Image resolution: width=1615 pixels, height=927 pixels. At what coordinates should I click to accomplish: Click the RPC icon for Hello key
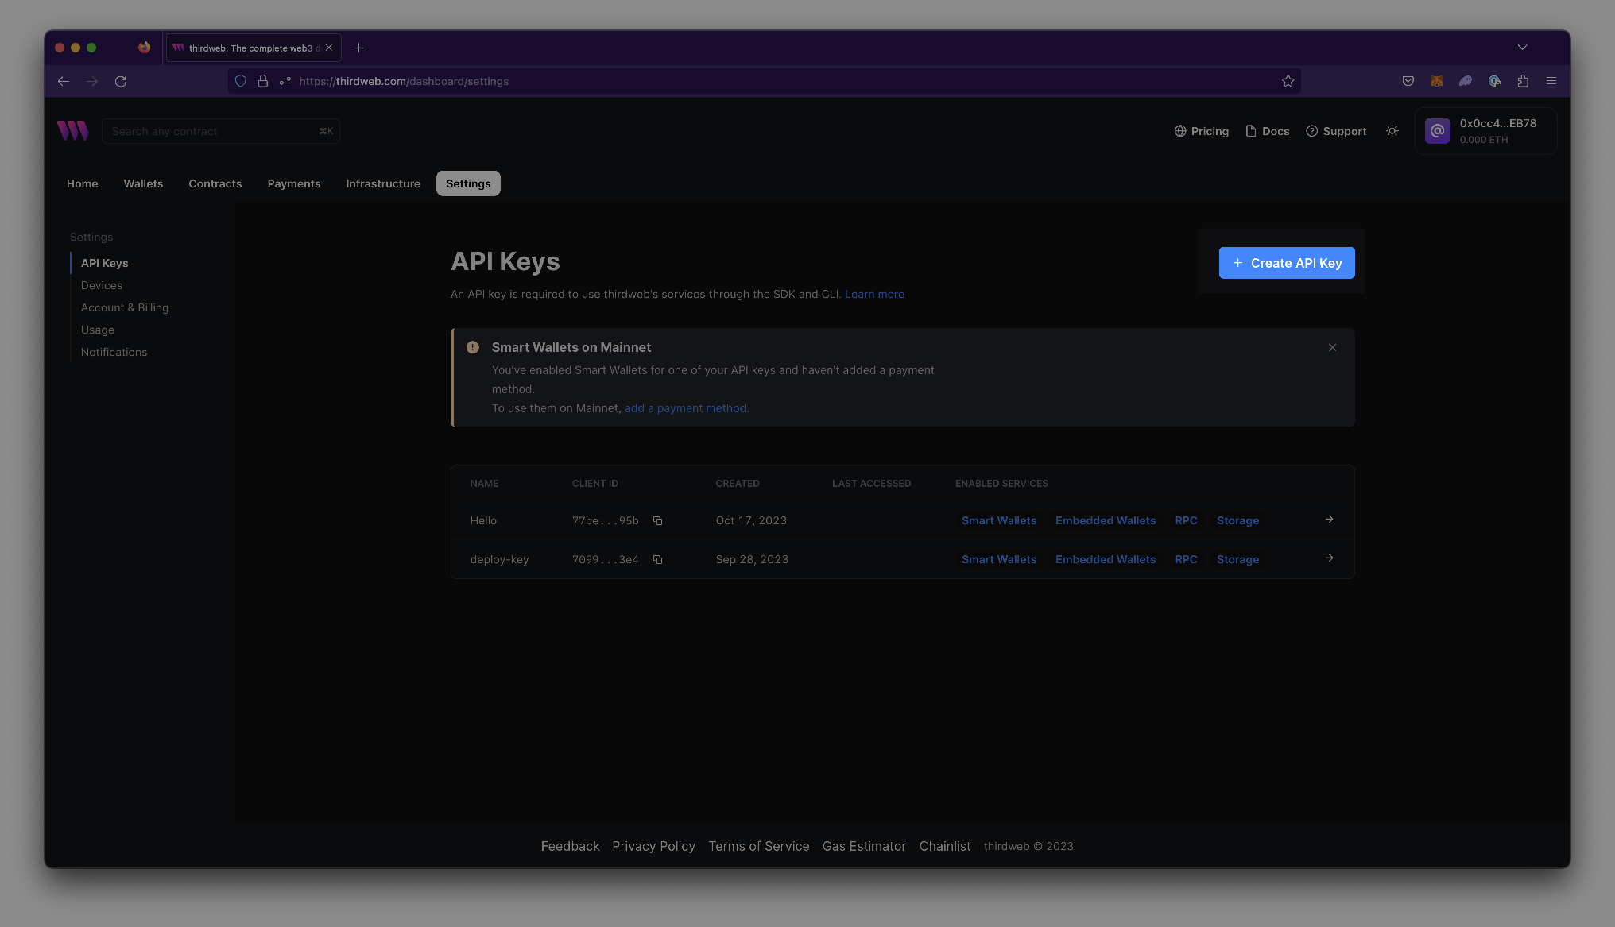1186,520
